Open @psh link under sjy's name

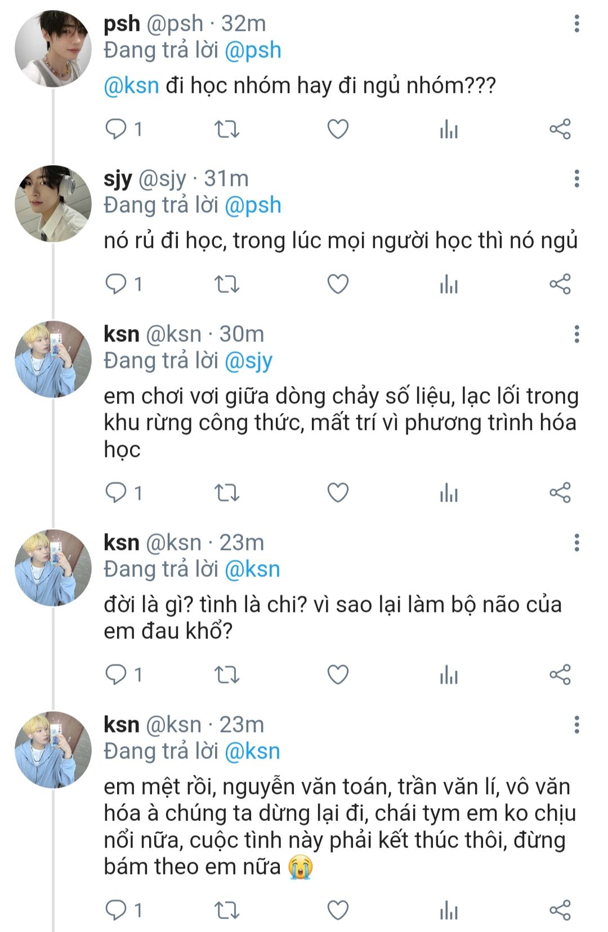(x=253, y=205)
